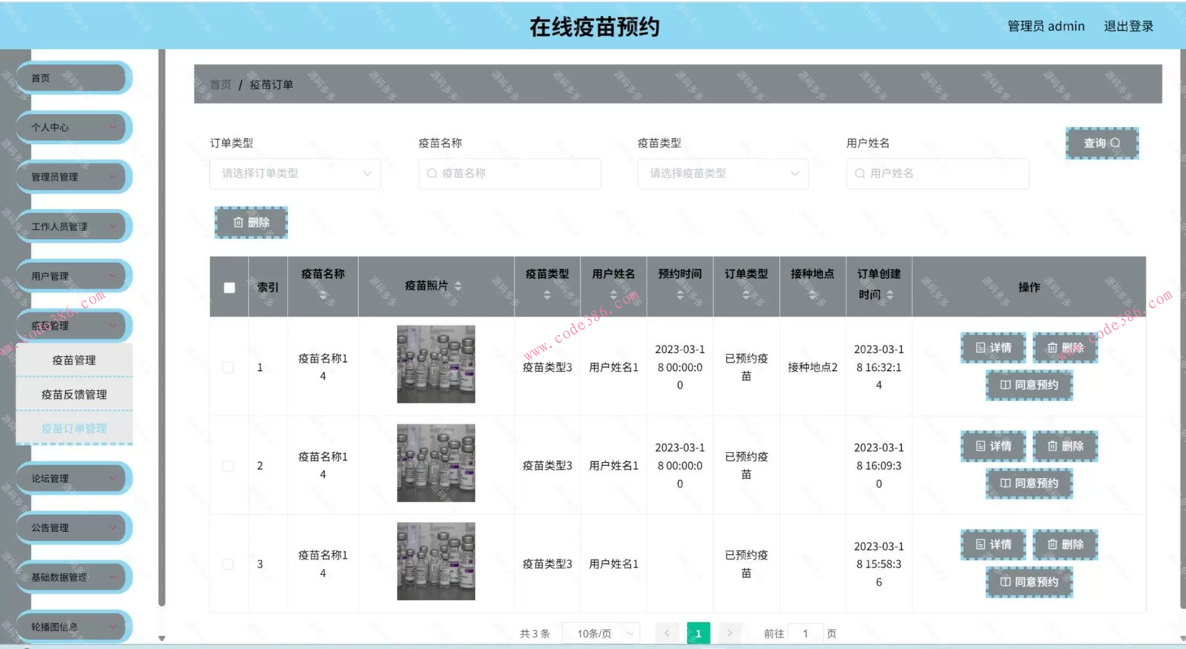This screenshot has height=649, width=1186.
Task: Open the 疫苗管理 submenu entry
Action: (x=74, y=360)
